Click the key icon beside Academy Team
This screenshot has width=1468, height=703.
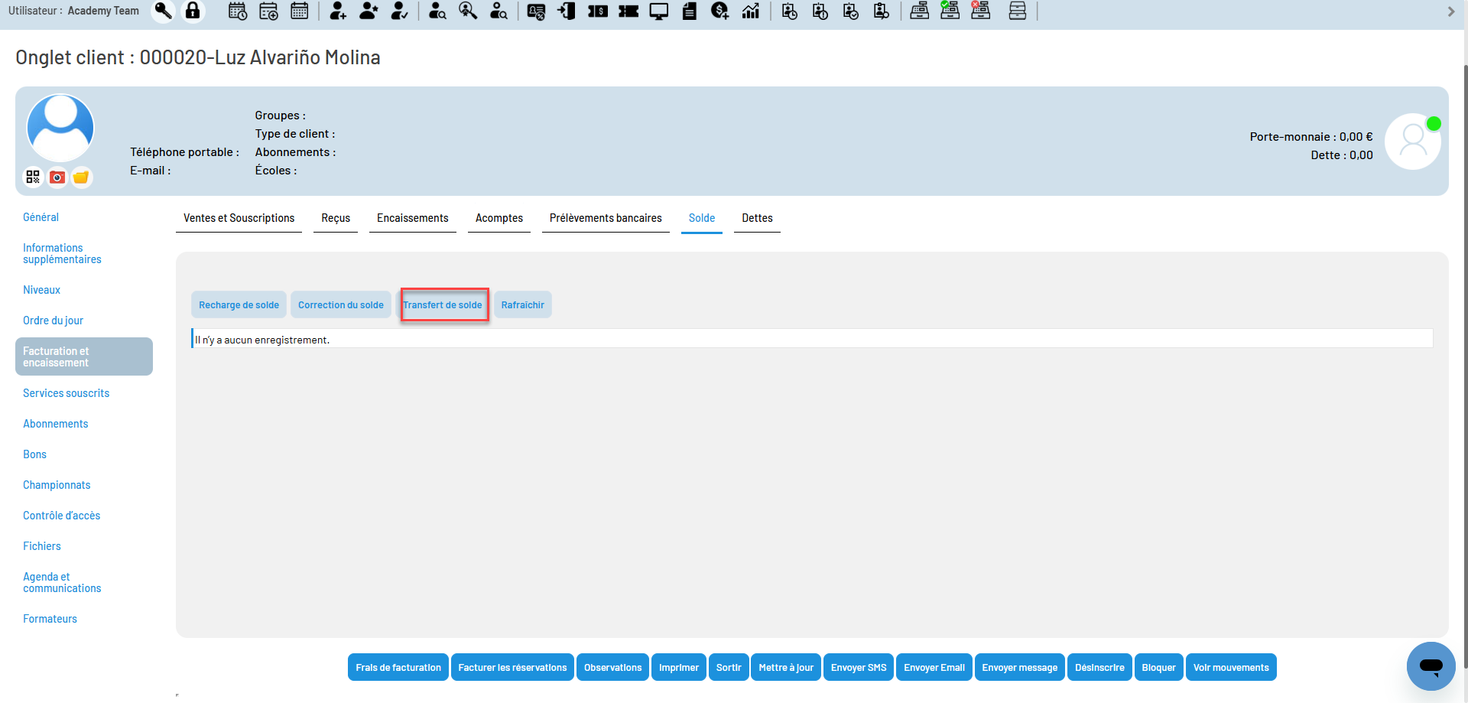click(163, 11)
